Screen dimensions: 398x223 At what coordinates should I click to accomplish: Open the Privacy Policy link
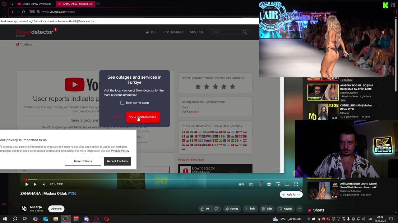pos(120,151)
